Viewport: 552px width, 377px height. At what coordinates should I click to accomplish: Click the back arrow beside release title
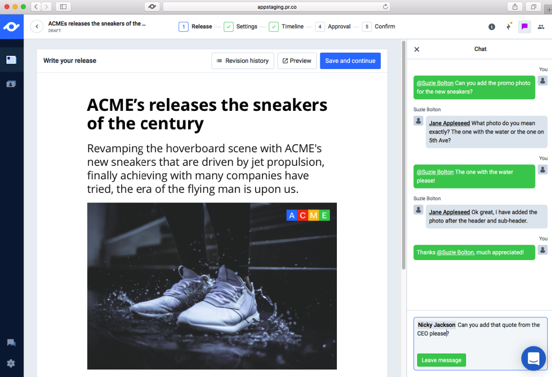(37, 27)
